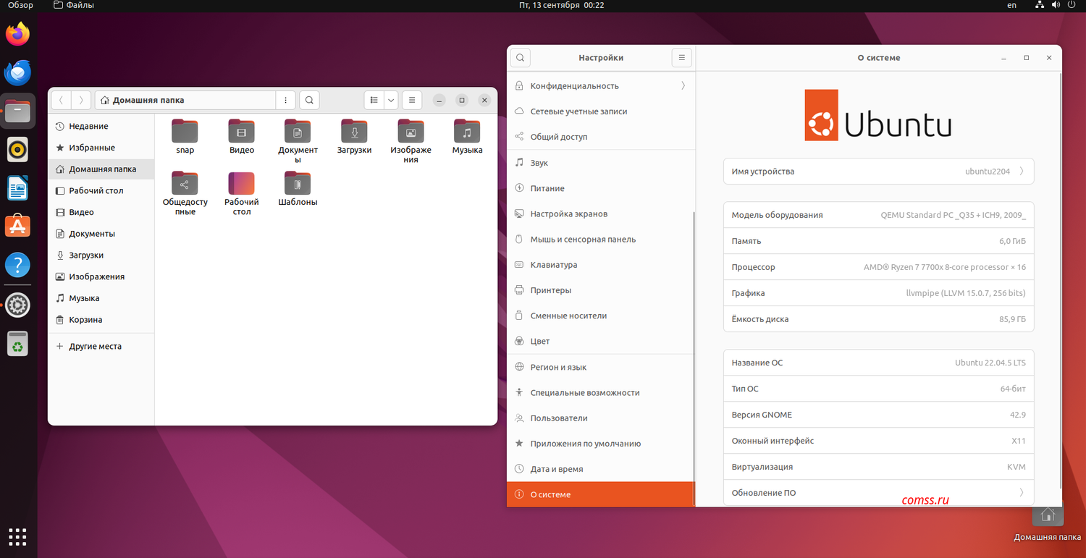The image size is (1086, 558).
Task: Open the snap folder in Files
Action: click(185, 131)
